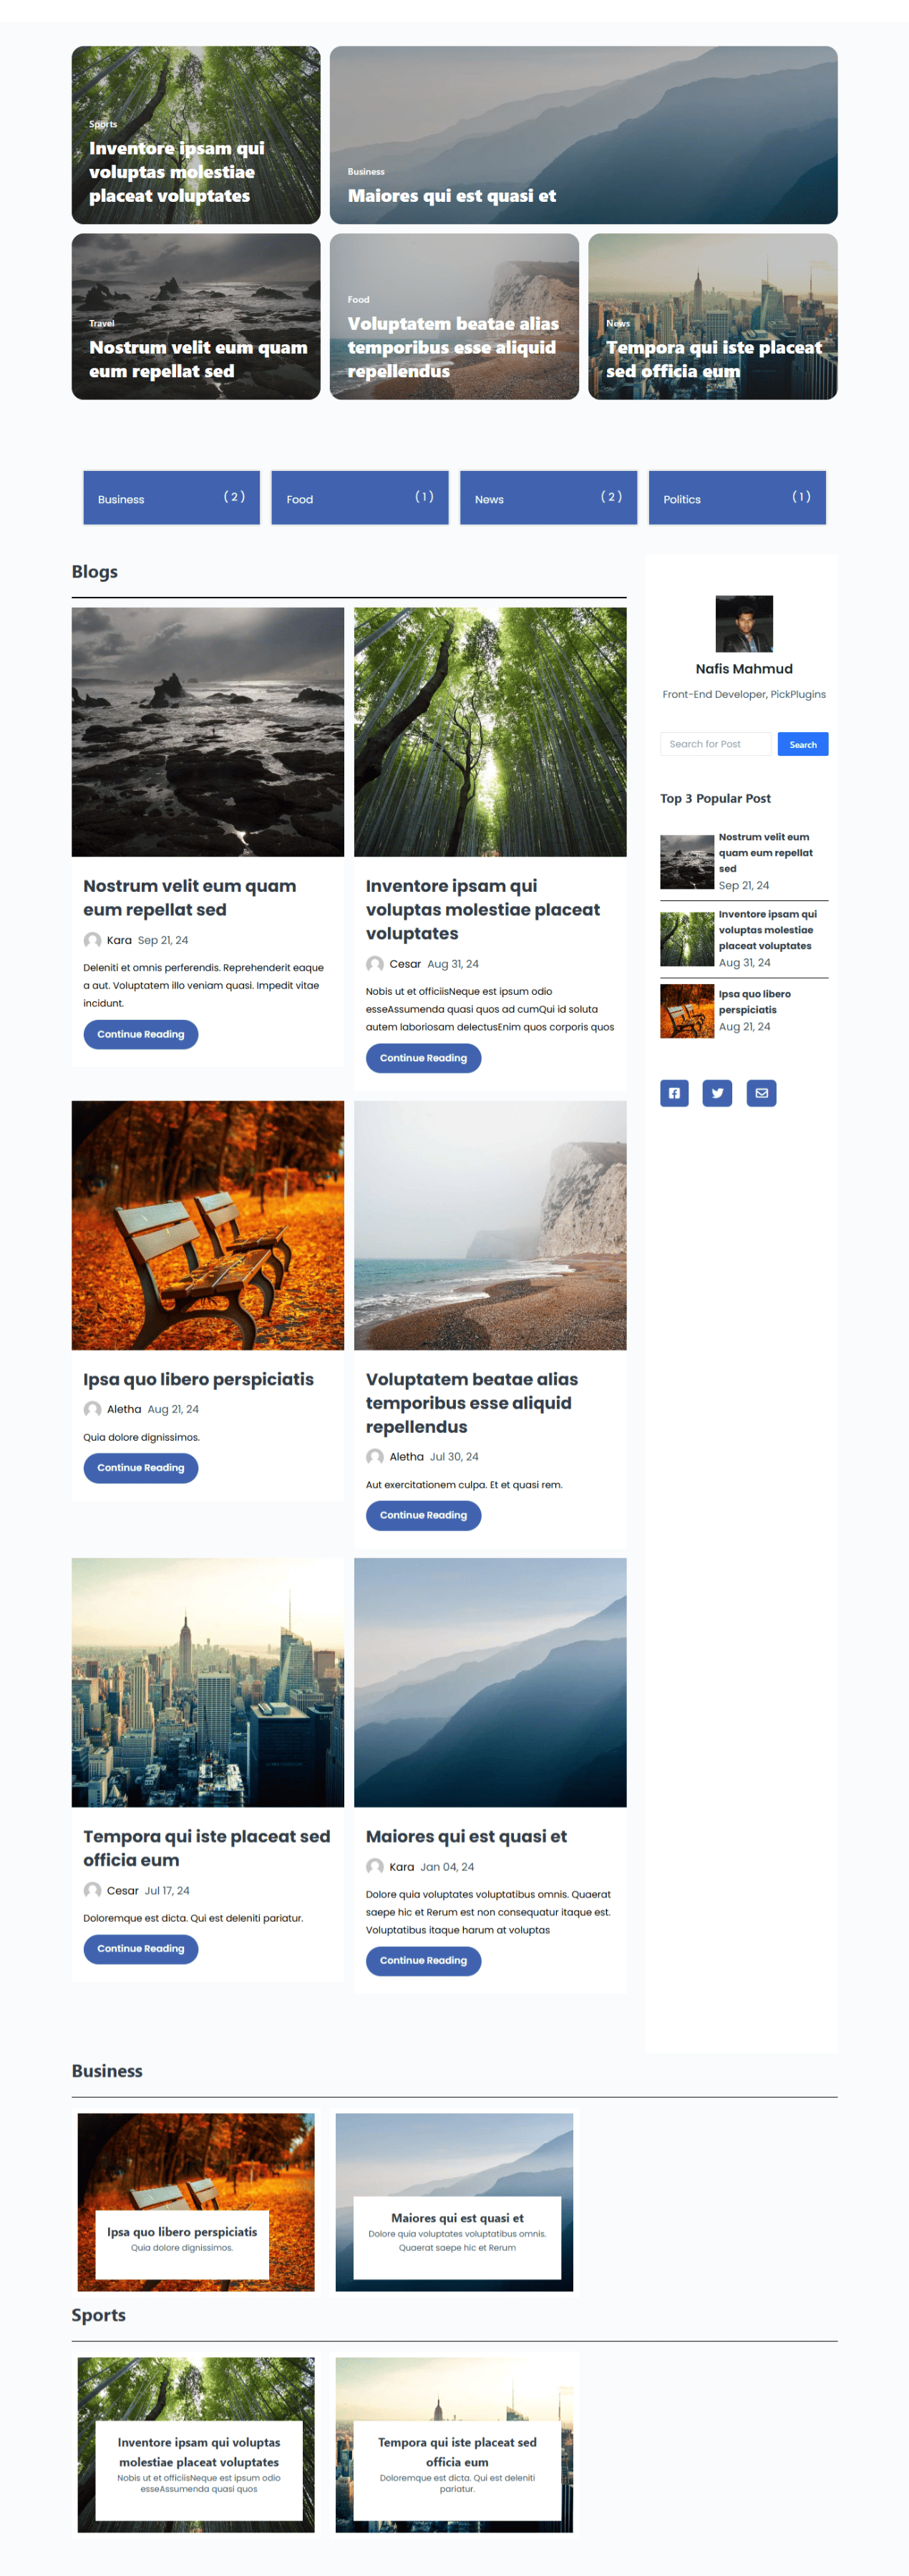Click the Search button in sidebar

pos(803,744)
